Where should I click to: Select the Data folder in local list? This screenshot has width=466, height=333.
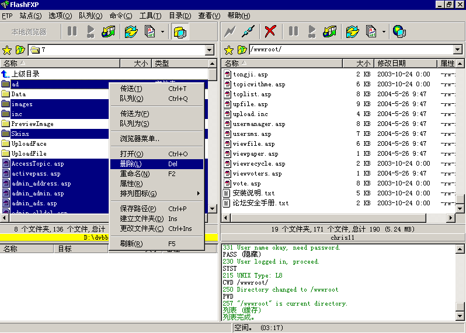click(13, 94)
